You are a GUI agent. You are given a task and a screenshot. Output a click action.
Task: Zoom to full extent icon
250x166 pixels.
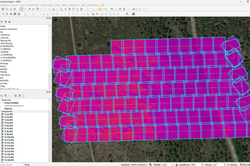tap(37, 9)
